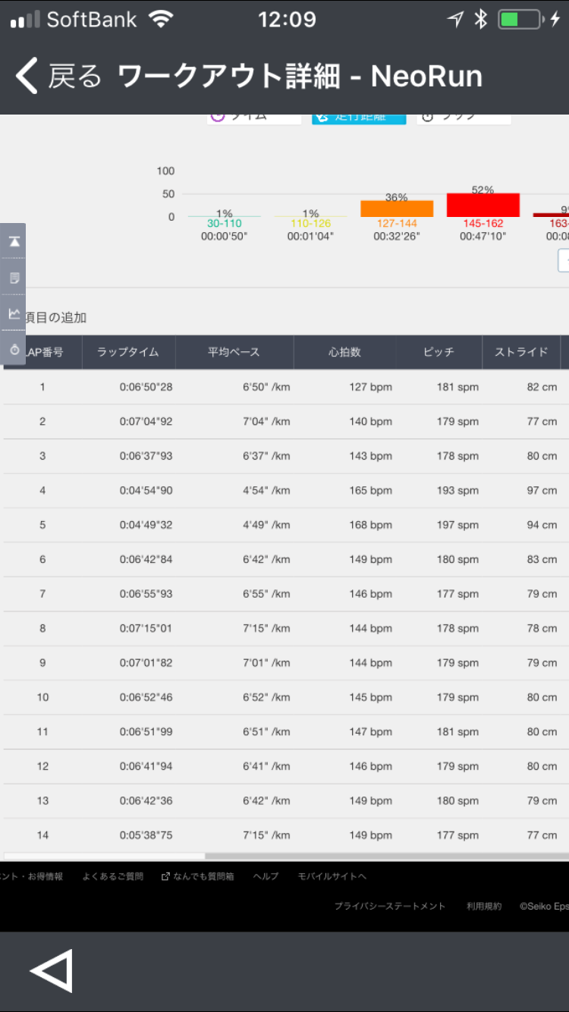This screenshot has height=1012, width=569.
Task: Select the 走行距離 distance tab
Action: pyautogui.click(x=359, y=118)
